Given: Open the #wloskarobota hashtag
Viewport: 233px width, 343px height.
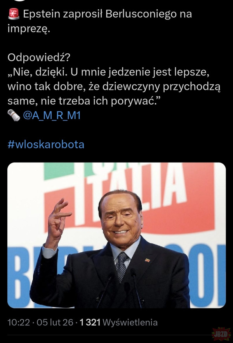Looking at the screenshot, I should pos(46,144).
